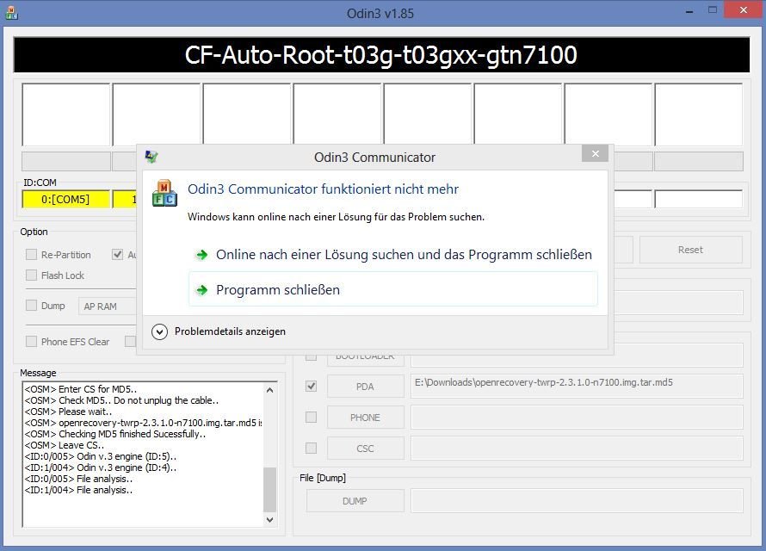This screenshot has width=766, height=551.
Task: Click the empty CSC file path field
Action: point(577,449)
